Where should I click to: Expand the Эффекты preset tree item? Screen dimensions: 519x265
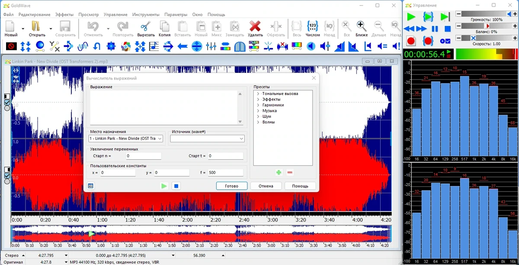point(258,99)
